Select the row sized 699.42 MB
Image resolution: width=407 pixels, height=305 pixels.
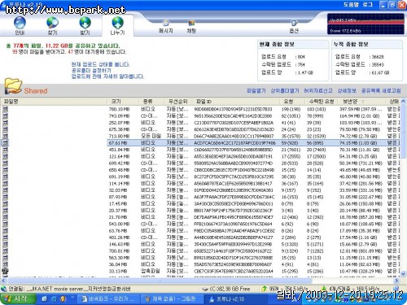click(x=200, y=163)
